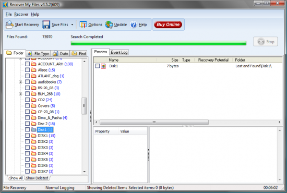
Task: Click the Alizee folder icon
Action: pyautogui.click(x=33, y=70)
